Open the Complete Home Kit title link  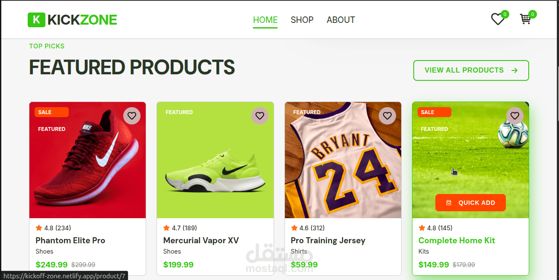point(457,241)
